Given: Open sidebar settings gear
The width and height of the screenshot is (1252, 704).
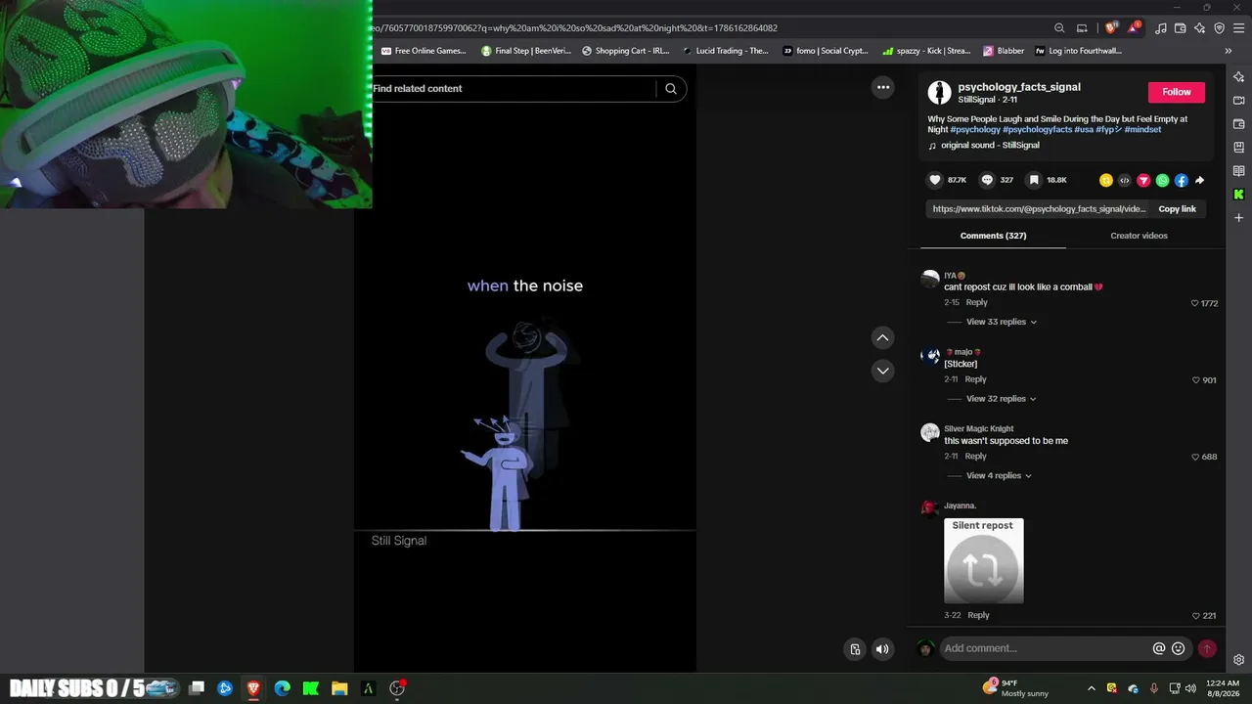Looking at the screenshot, I should (x=1239, y=660).
